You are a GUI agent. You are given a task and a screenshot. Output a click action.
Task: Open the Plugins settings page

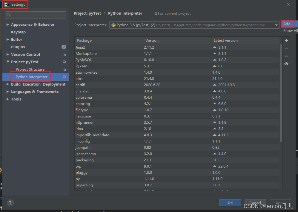(x=18, y=47)
